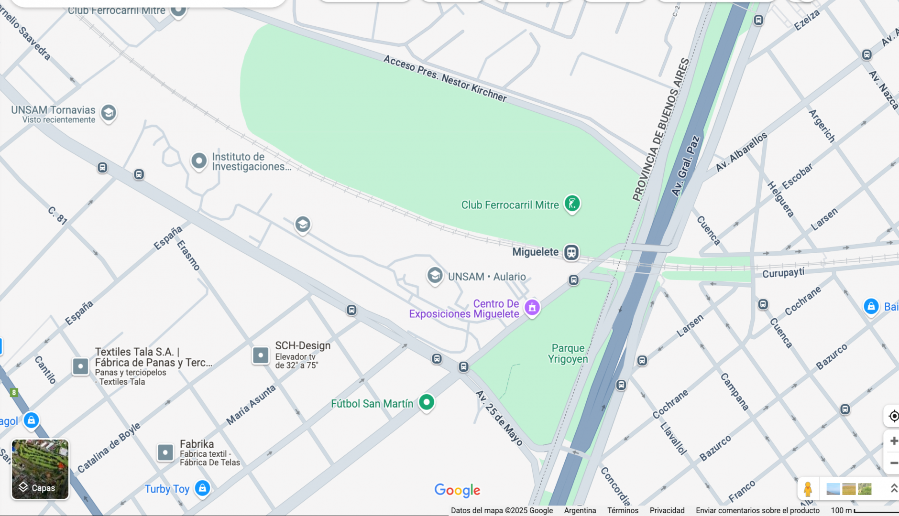Show your current location

click(893, 416)
